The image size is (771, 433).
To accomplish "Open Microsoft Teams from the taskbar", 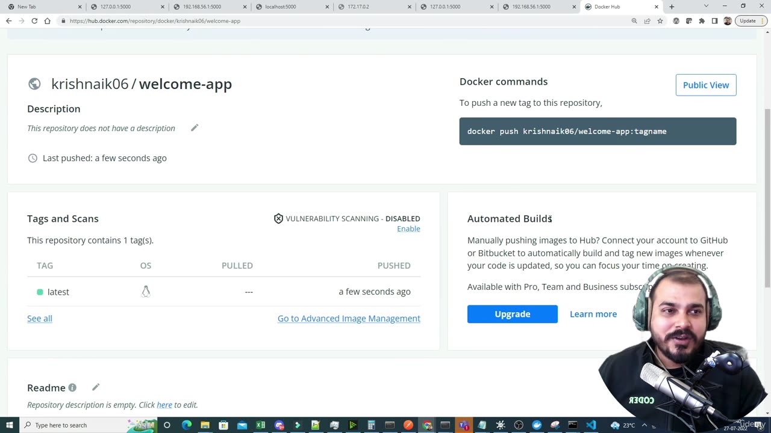I will [464, 425].
